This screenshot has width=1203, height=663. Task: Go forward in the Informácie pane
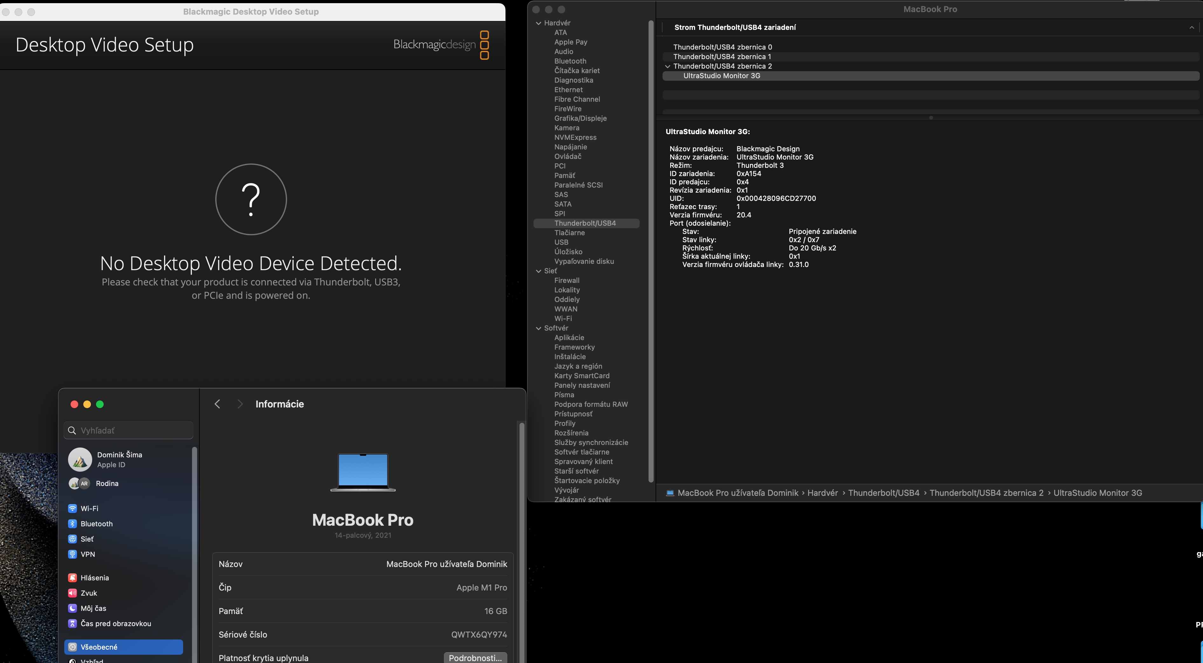point(240,404)
